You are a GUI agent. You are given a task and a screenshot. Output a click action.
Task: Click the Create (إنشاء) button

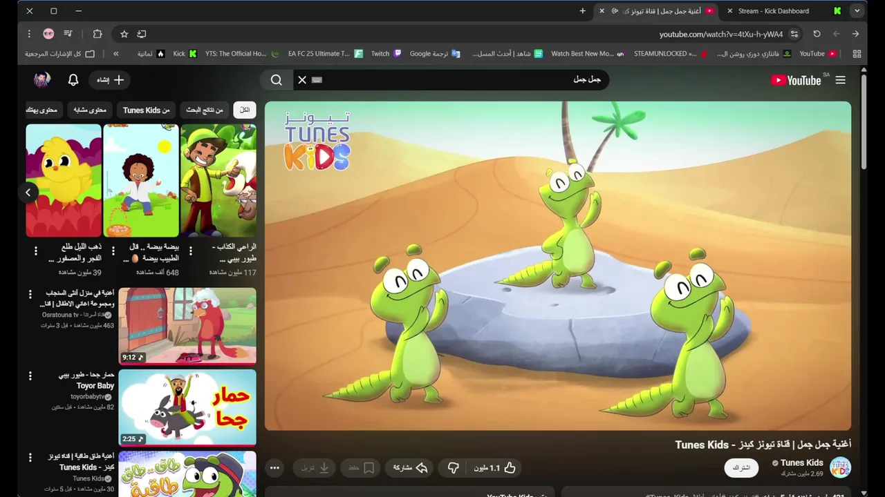[x=110, y=80]
